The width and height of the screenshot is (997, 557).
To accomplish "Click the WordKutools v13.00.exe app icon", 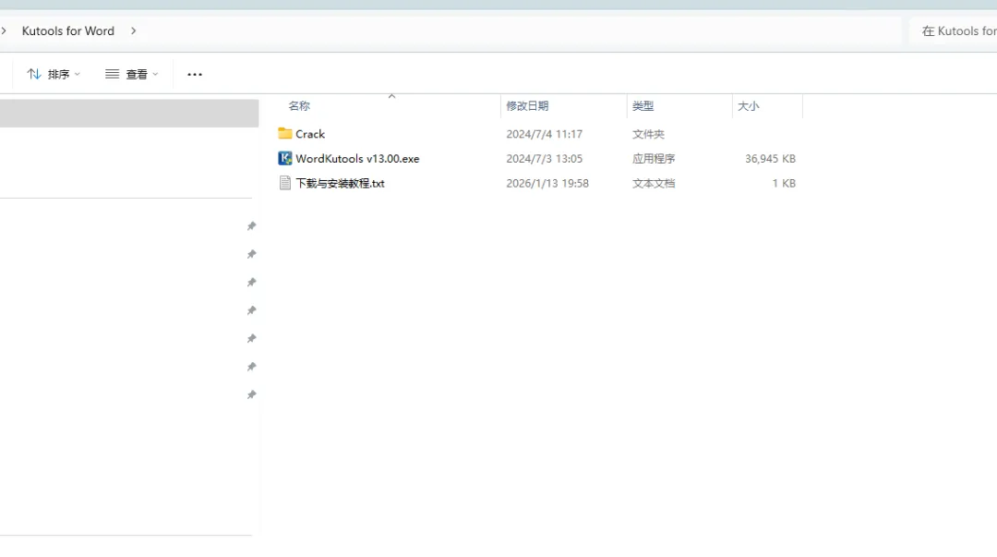I will click(x=285, y=159).
